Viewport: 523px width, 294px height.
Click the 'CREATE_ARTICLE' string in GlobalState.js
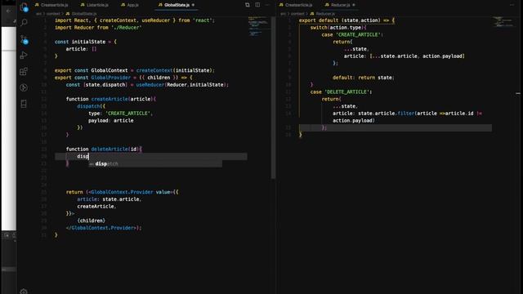click(x=128, y=114)
